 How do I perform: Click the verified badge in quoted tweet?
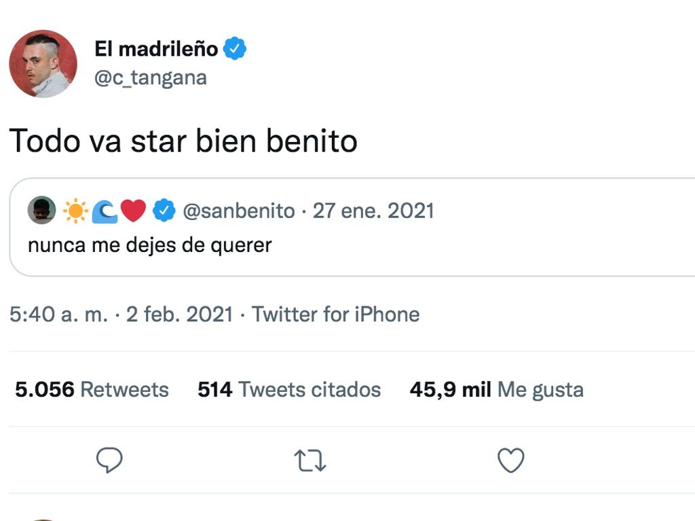164,211
